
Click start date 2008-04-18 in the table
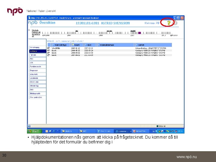coord(75,53)
